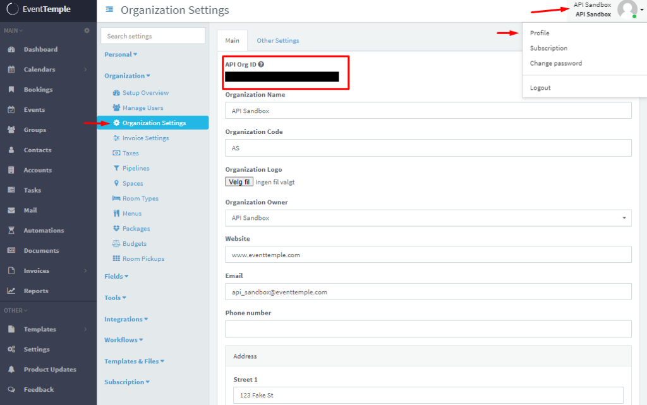Screen dimensions: 647x405
Task: Select Organization Settings in settings menu
Action: pos(153,123)
